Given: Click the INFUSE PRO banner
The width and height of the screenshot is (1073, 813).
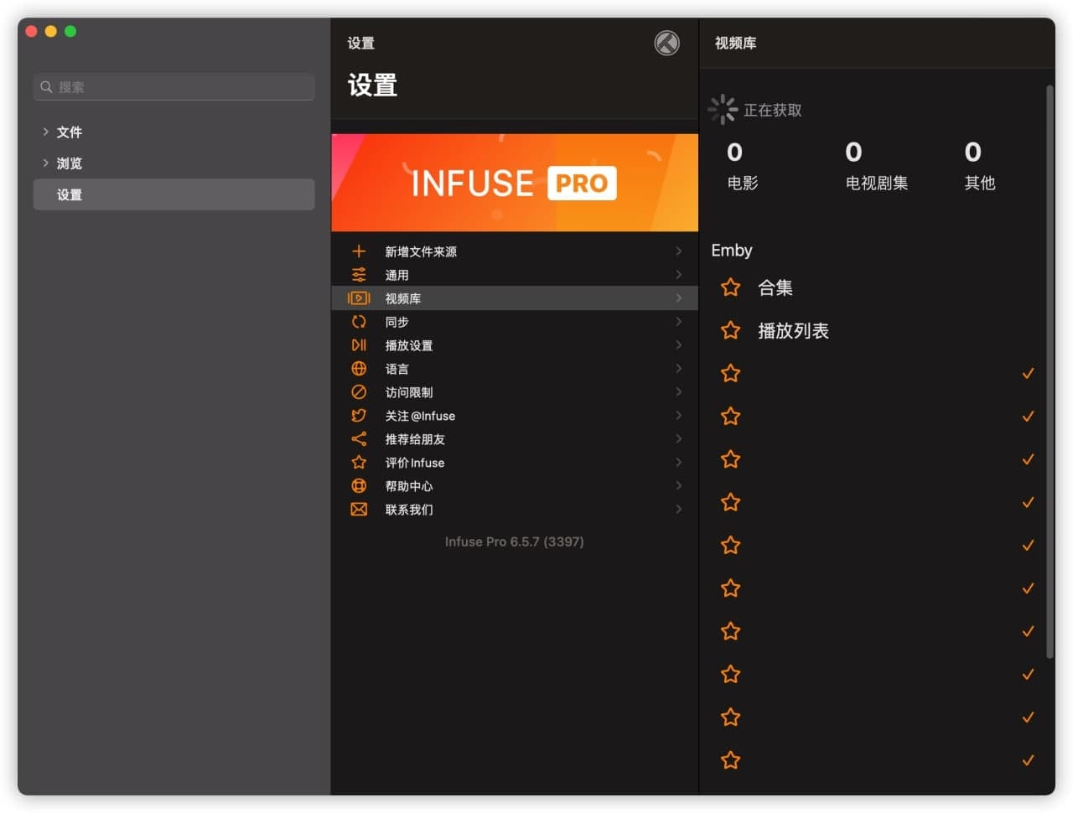Looking at the screenshot, I should [515, 183].
